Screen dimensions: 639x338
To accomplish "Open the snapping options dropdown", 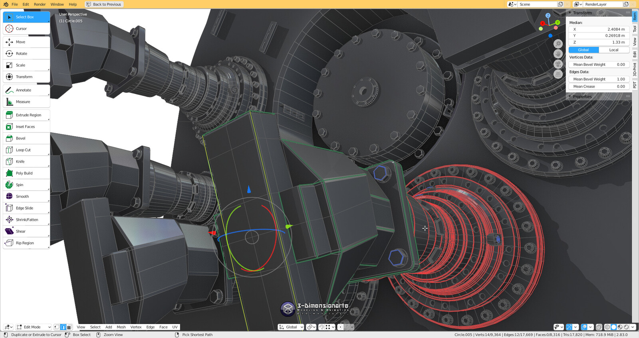I will coord(330,327).
